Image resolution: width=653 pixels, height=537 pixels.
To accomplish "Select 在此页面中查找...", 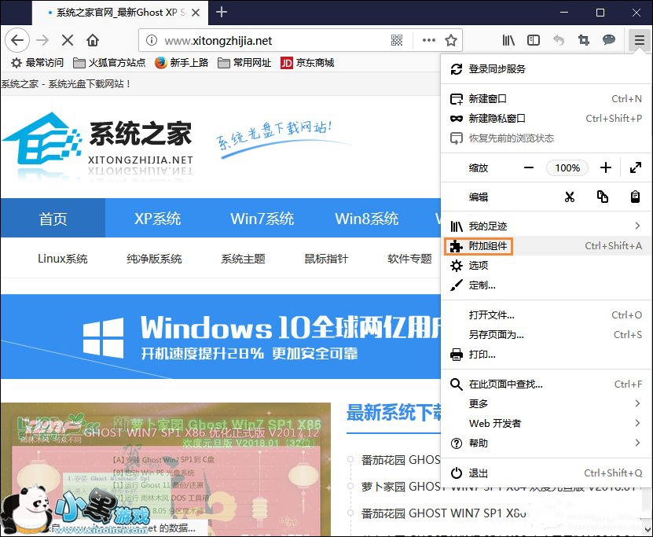I will 546,384.
